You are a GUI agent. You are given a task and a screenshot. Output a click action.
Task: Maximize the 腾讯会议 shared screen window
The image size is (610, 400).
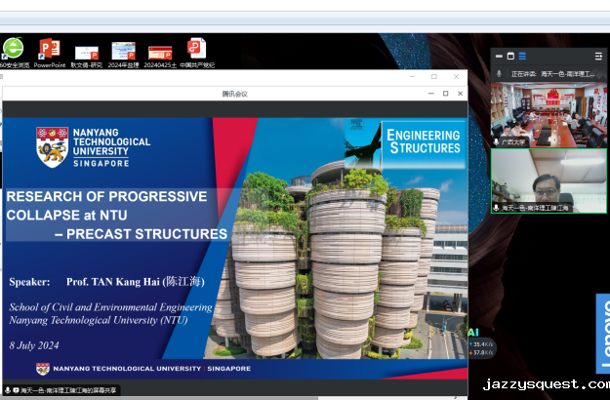446,94
